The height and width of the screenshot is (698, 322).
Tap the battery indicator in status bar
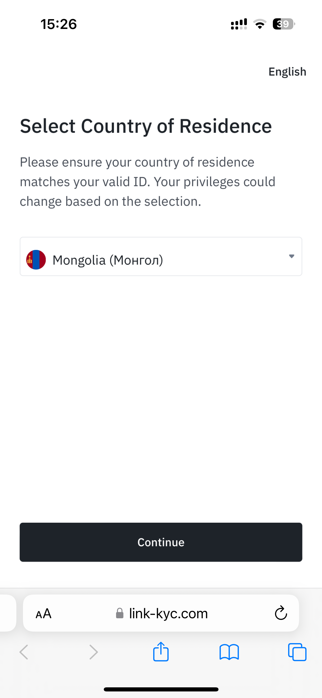pyautogui.click(x=284, y=24)
